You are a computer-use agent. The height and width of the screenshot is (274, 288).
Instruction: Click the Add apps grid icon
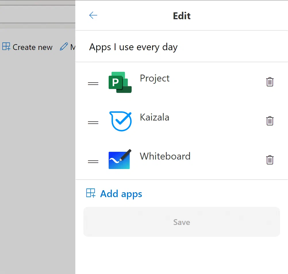pyautogui.click(x=91, y=193)
